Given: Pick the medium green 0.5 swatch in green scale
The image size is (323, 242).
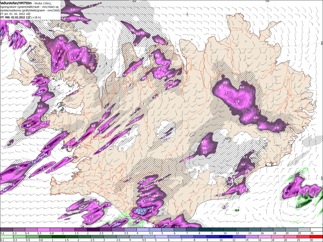Looking at the screenshot, I should (32, 237).
